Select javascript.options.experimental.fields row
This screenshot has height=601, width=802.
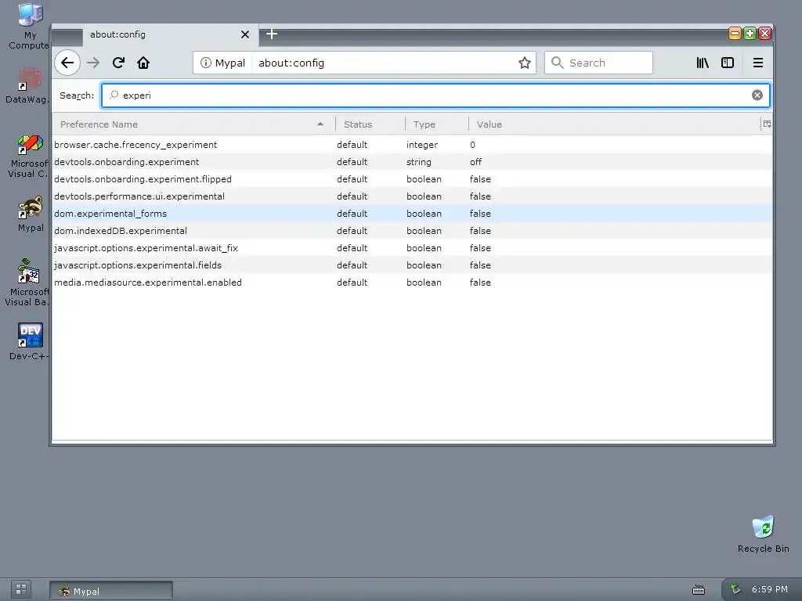[412, 265]
